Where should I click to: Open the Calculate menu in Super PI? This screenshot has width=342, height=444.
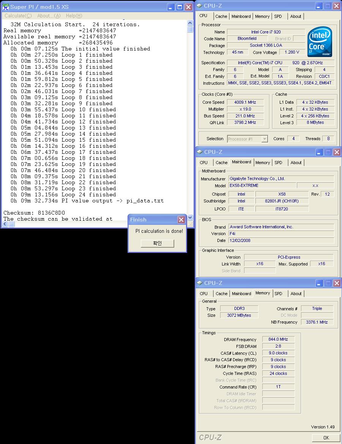point(18,16)
